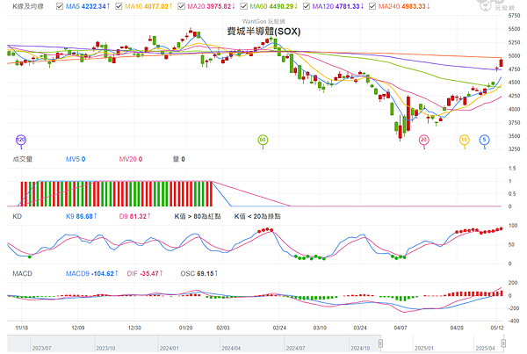
Task: Toggle the MA240 moving average checkbox
Action: pos(372,6)
